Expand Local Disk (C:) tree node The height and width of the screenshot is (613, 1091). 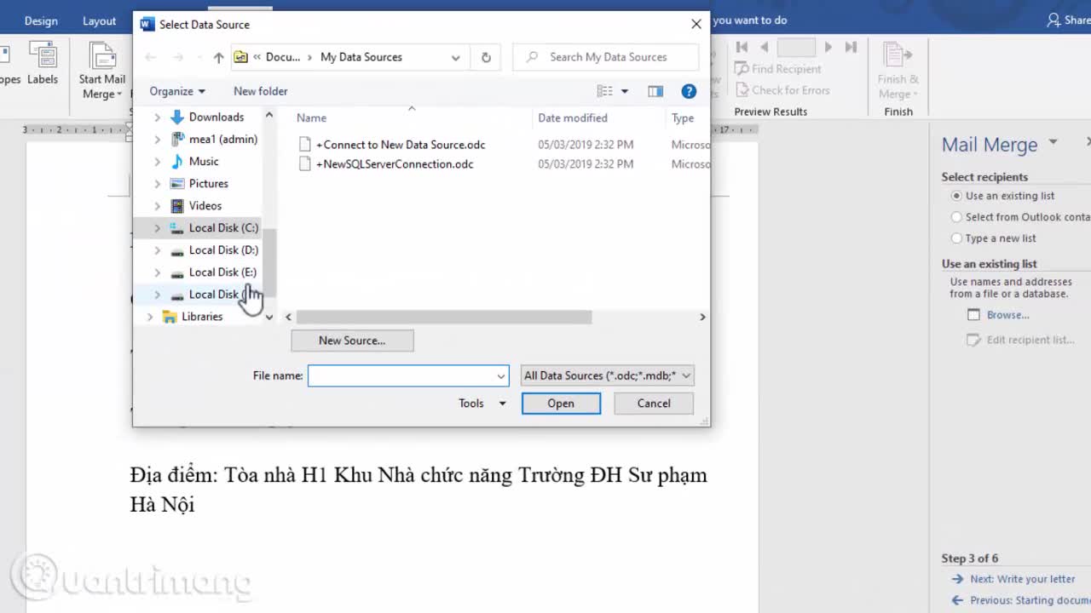coord(157,227)
